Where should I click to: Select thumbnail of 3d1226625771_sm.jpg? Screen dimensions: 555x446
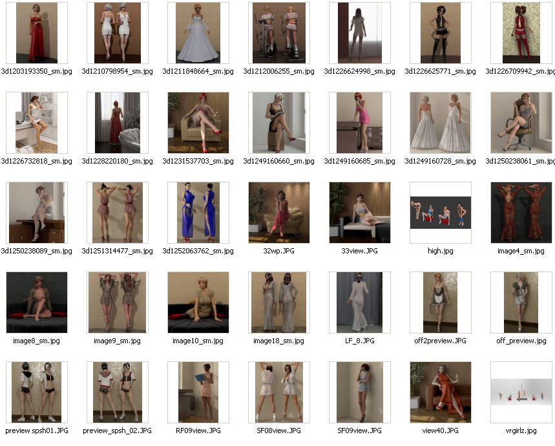click(x=441, y=33)
